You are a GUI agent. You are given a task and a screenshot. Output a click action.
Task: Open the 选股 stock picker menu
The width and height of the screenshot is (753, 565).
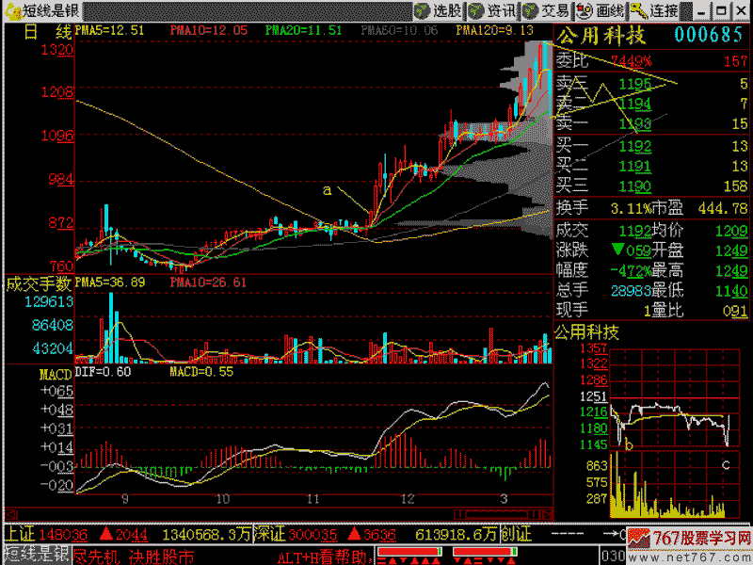tap(440, 10)
